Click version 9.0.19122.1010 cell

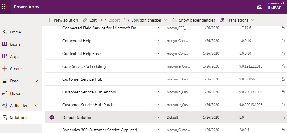tap(251, 66)
